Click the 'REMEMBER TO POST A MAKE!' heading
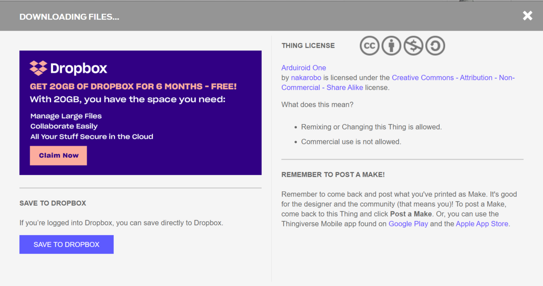Viewport: 543px width, 286px height. 333,175
